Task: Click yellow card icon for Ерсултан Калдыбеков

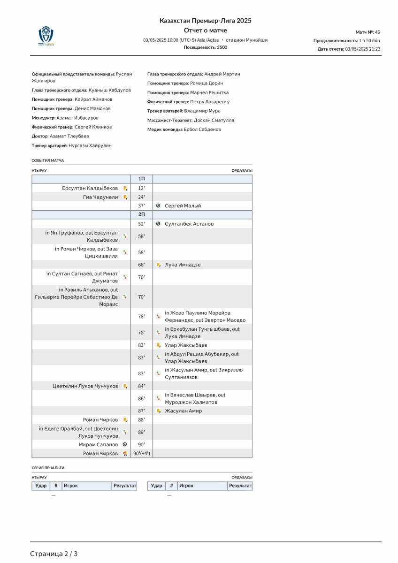Action: tap(125, 188)
